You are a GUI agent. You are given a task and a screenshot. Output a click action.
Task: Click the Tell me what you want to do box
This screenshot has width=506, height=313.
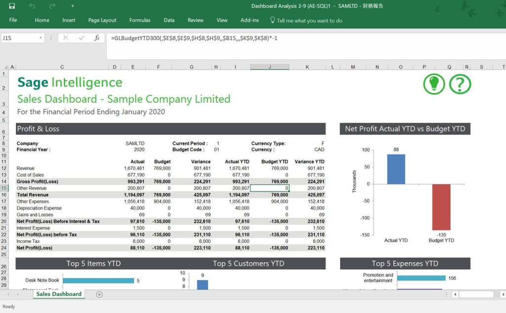306,20
